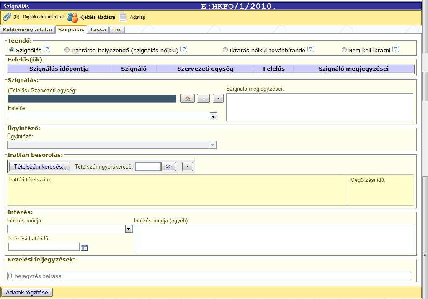Select Irattárba helyezendő (szignálás nélkül) option

tap(67, 50)
